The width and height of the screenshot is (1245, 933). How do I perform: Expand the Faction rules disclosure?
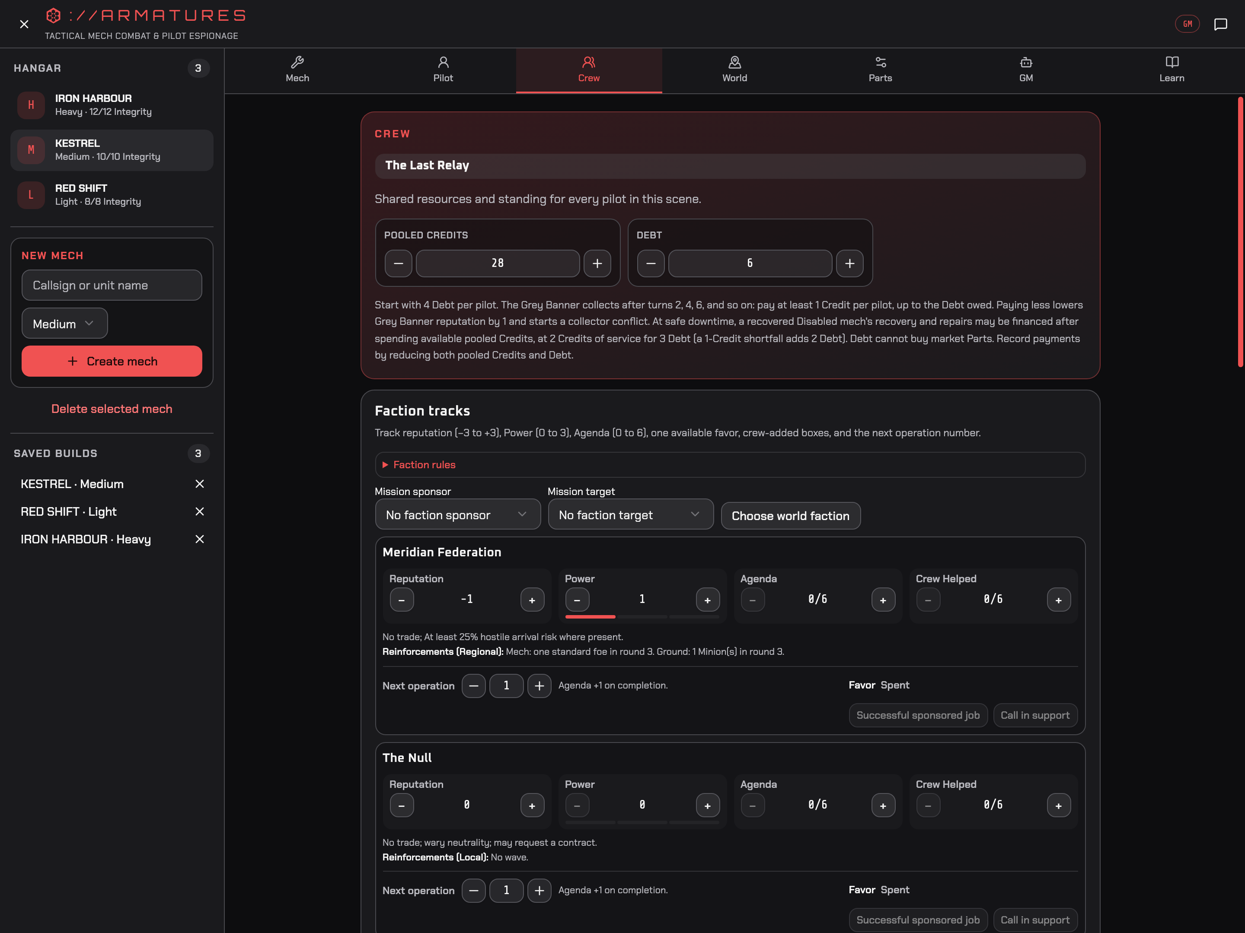click(730, 464)
